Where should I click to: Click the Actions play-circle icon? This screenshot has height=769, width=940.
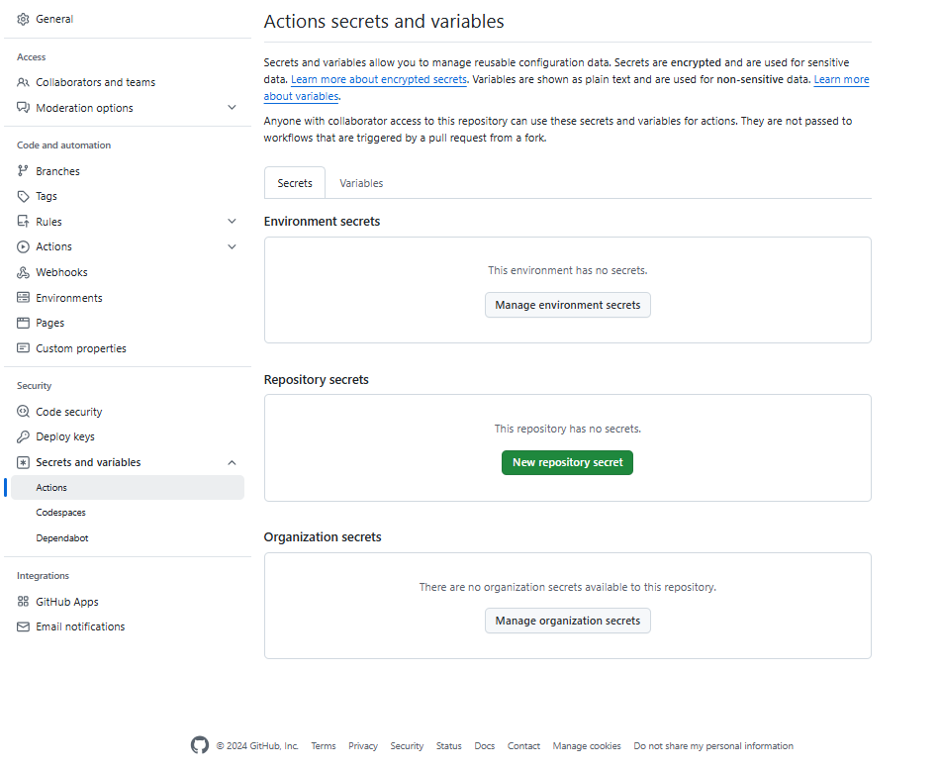tap(23, 246)
